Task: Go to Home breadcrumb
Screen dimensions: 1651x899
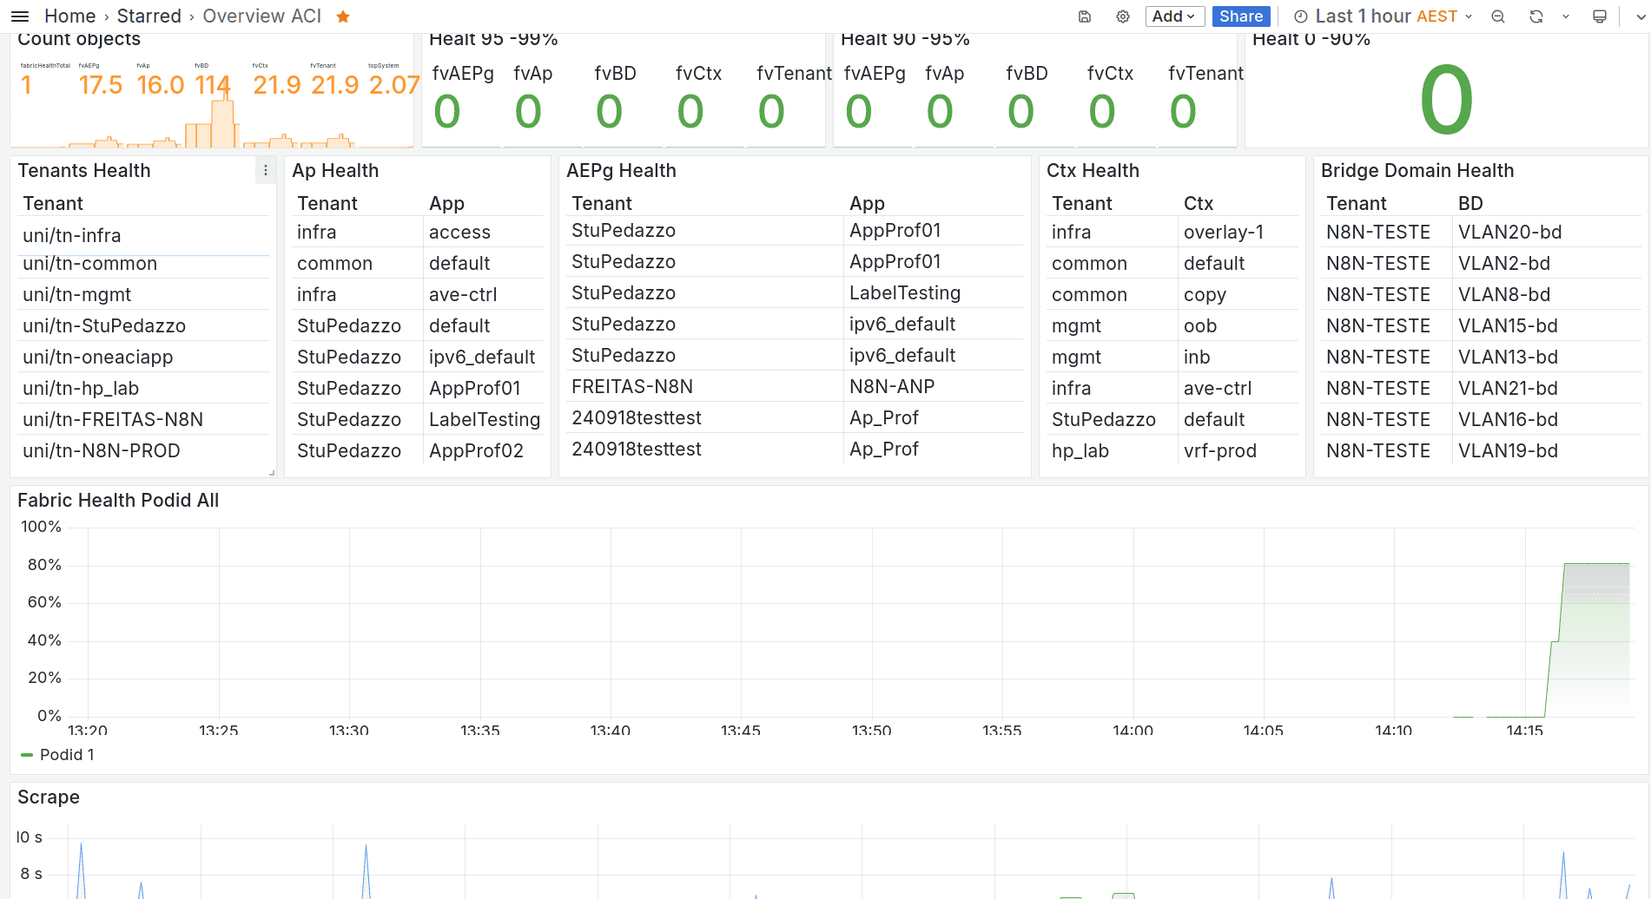Action: tap(70, 16)
